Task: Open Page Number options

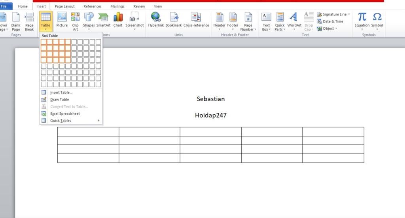Action: (x=248, y=22)
